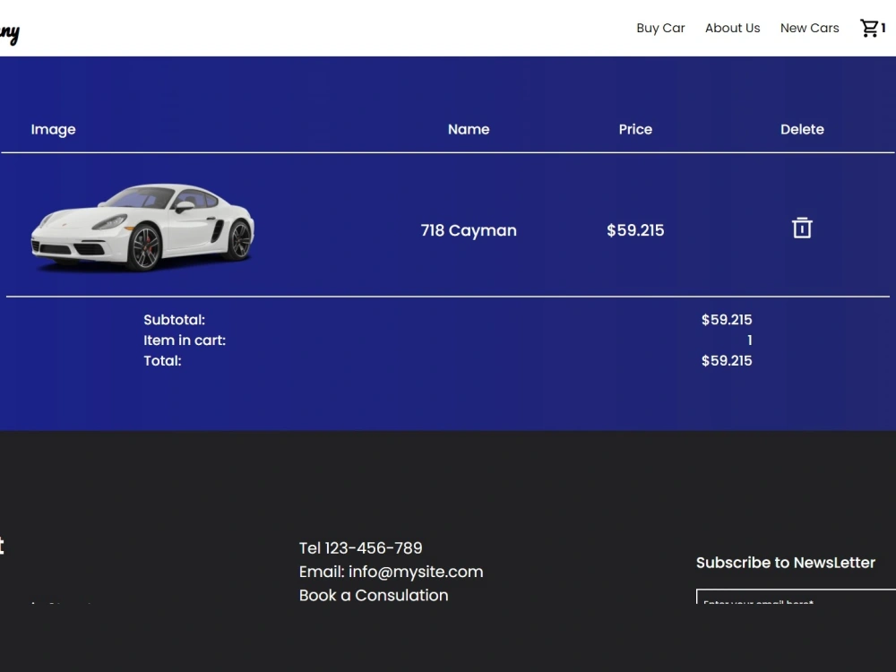896x672 pixels.
Task: Open the shopping cart icon in header
Action: point(869,28)
